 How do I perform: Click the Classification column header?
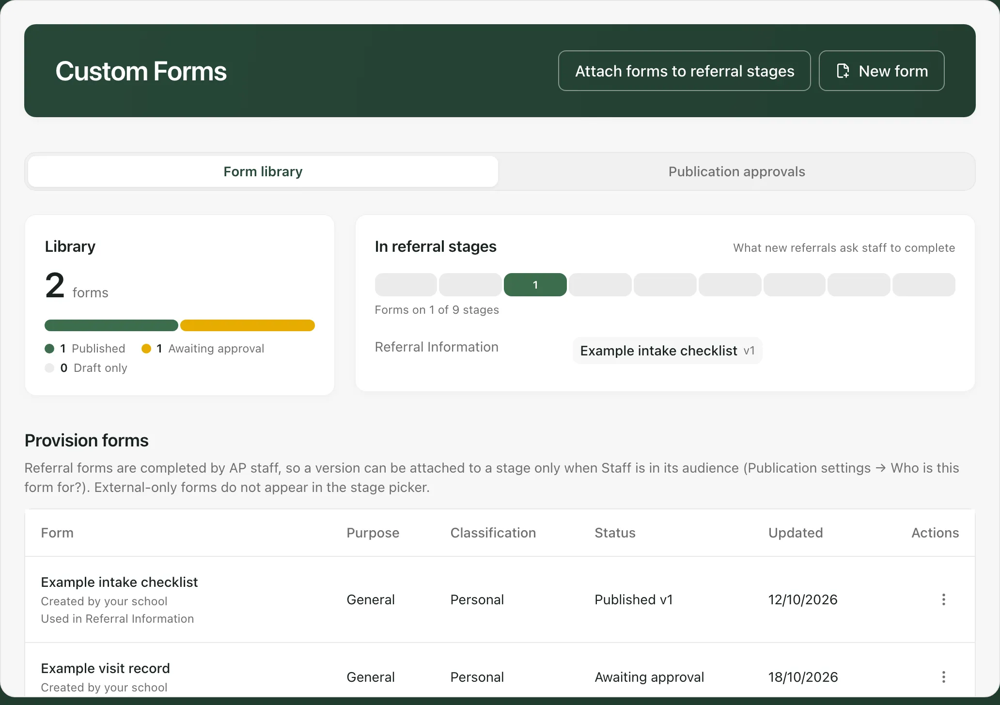click(x=493, y=533)
